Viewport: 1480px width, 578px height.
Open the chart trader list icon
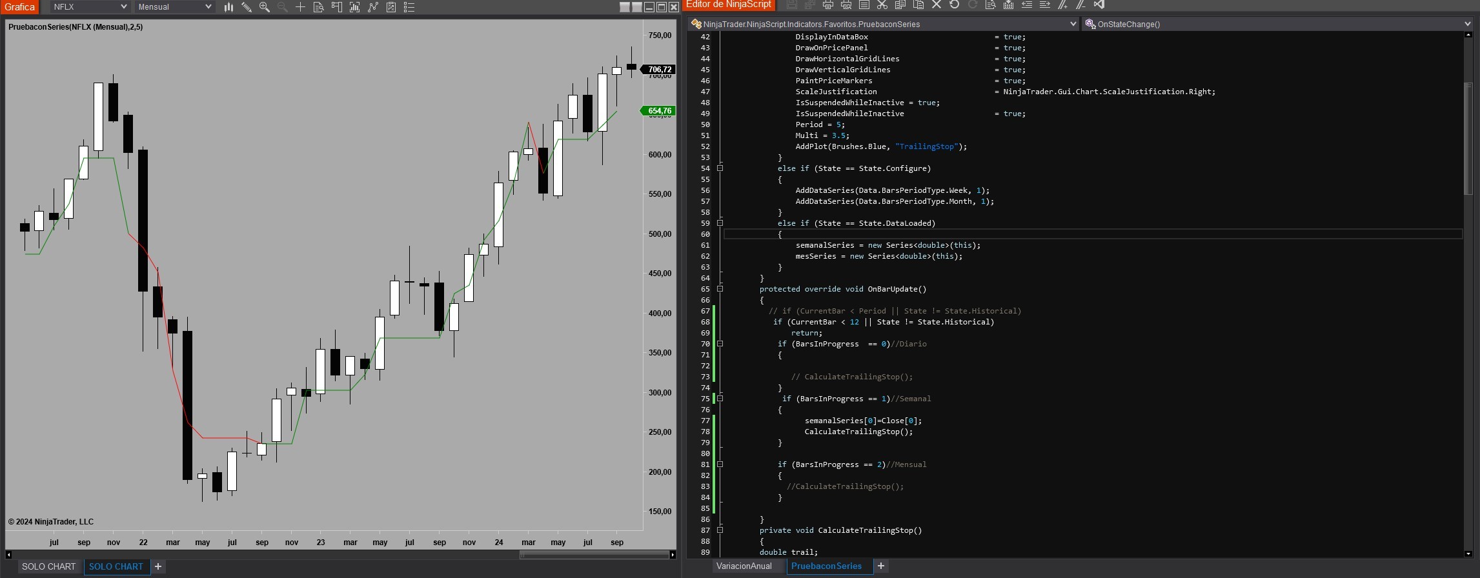(x=409, y=7)
